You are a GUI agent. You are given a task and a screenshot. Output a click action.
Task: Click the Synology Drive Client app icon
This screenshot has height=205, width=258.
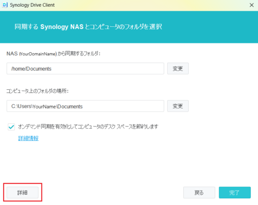coord(5,5)
